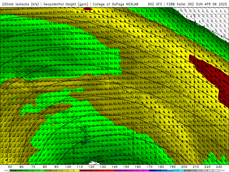Click the 100 value on the color scale
Viewport: 229px width, 172px height.
point(68,167)
